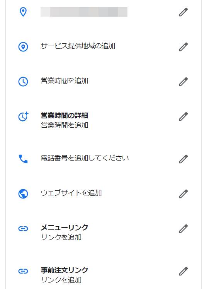207x289 pixels.
Task: Edit the address with its pencil icon
Action: click(183, 12)
